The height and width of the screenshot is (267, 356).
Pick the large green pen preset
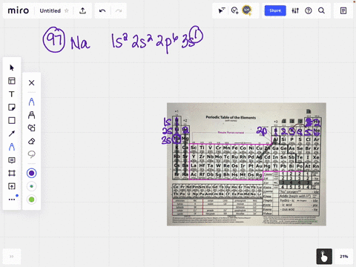[31, 200]
